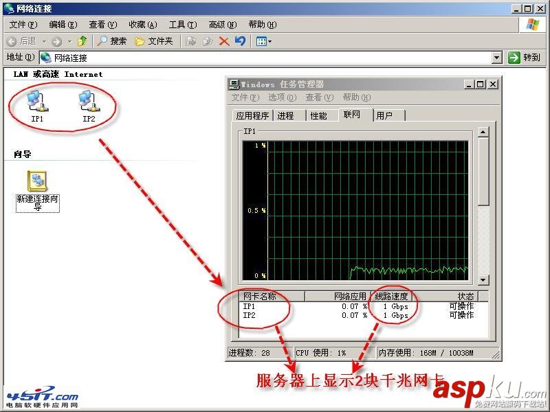This screenshot has width=550, height=412.
Task: Open the 帮助(H) menu in Explorer
Action: pos(263,25)
